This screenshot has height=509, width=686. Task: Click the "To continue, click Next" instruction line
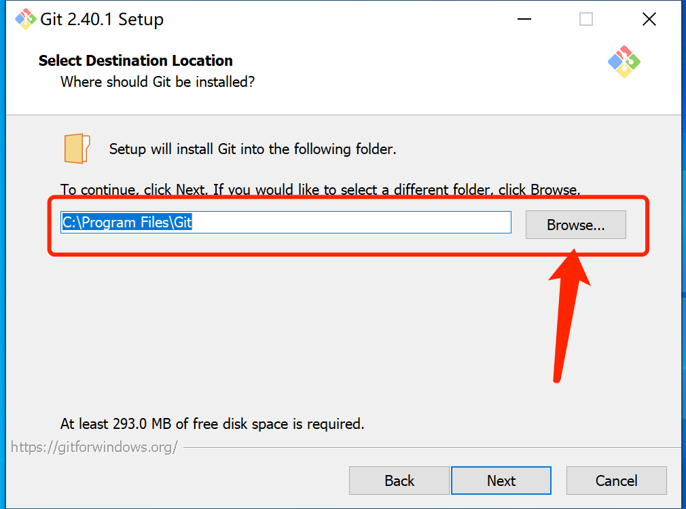321,190
